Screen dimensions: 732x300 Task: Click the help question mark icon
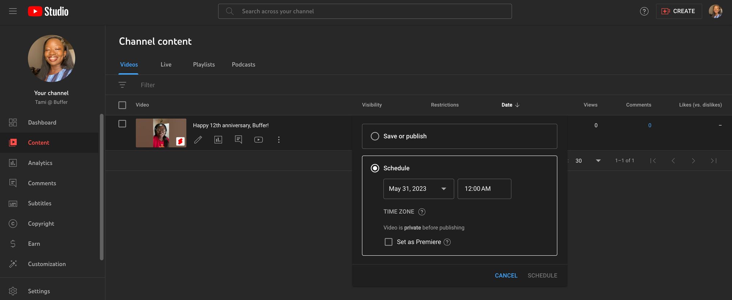(x=644, y=11)
